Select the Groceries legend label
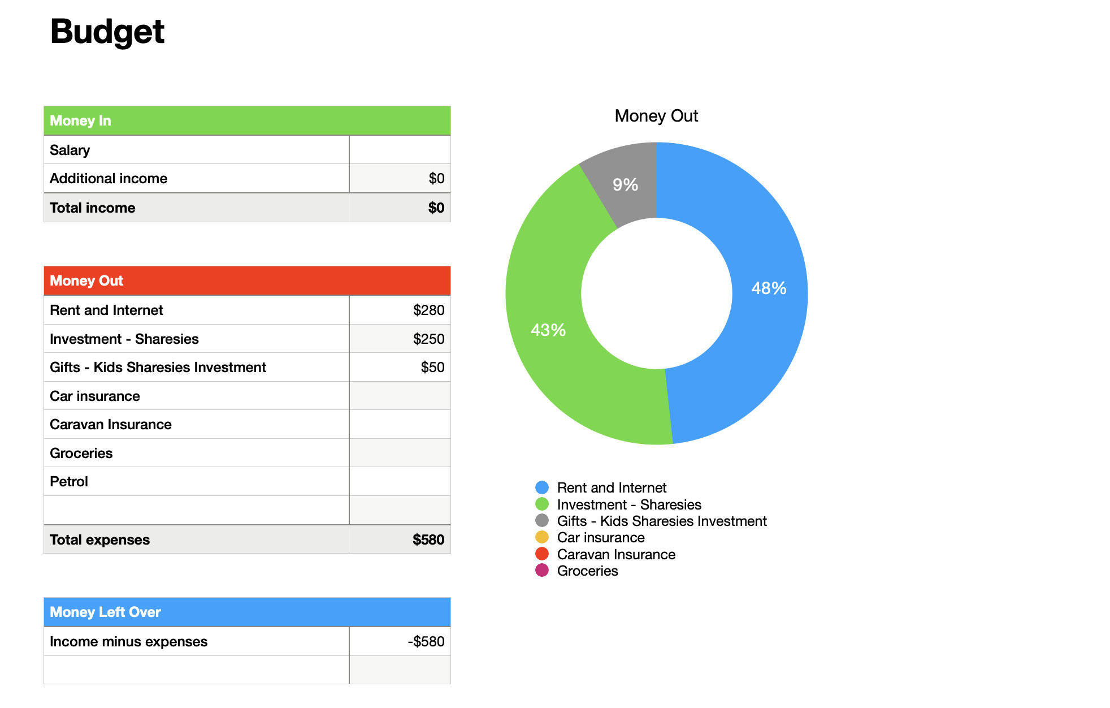Screen dimensions: 1110x708 tap(587, 571)
